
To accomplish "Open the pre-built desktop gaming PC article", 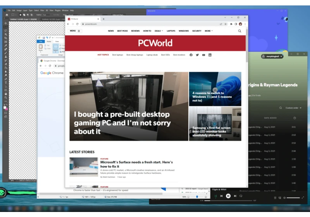I will point(129,106).
